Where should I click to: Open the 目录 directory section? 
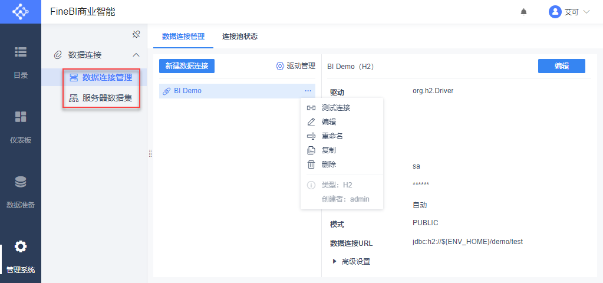pyautogui.click(x=21, y=61)
